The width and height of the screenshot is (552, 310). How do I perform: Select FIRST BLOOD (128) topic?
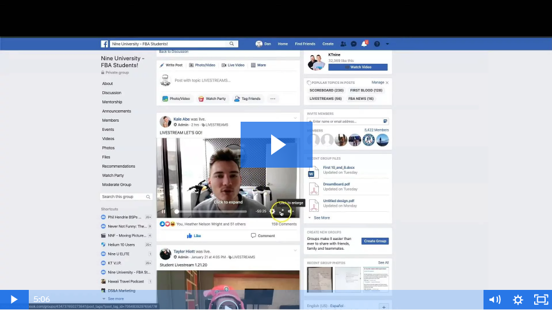(x=366, y=90)
